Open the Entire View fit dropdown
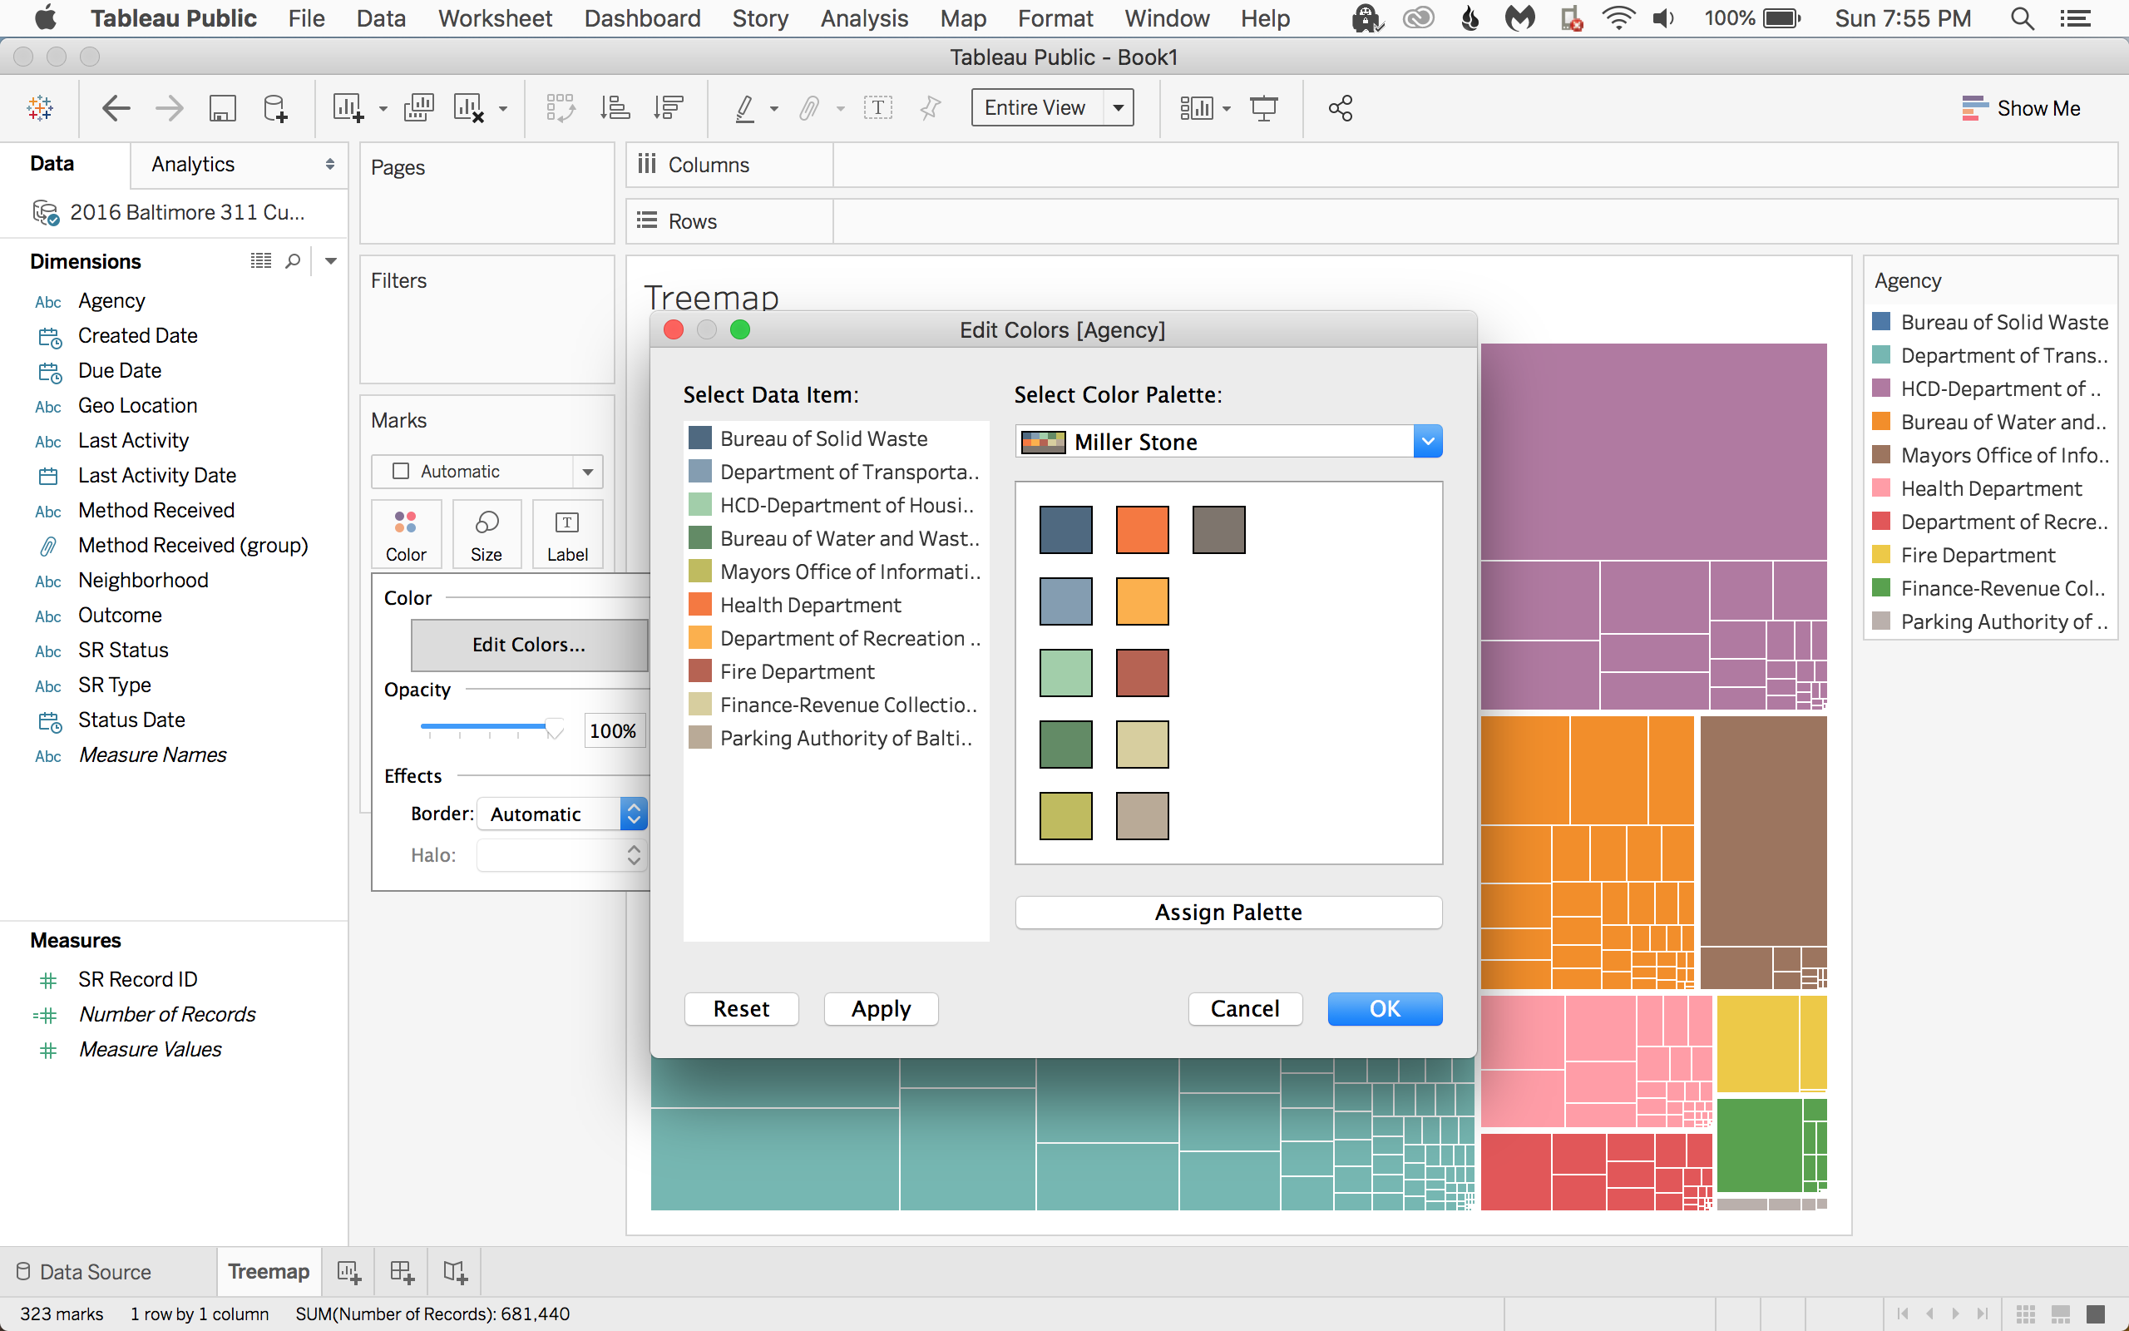This screenshot has width=2129, height=1331. 1052,107
